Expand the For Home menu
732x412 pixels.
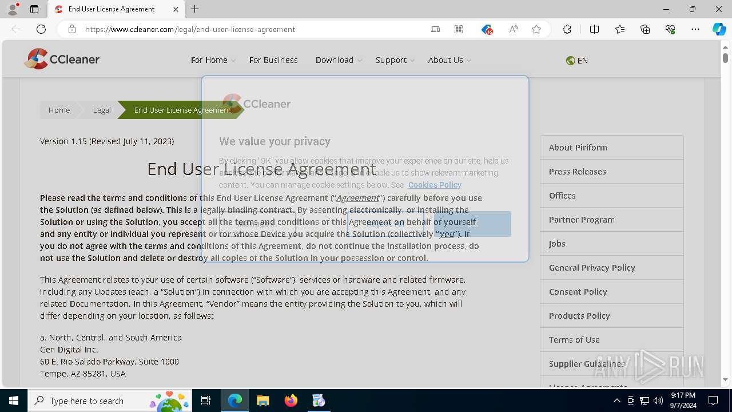click(213, 60)
